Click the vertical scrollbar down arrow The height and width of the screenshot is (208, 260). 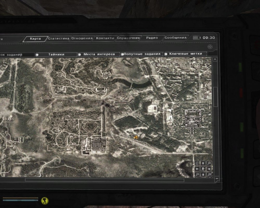217,179
